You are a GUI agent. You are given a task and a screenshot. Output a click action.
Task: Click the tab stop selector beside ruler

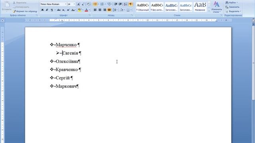2,20
